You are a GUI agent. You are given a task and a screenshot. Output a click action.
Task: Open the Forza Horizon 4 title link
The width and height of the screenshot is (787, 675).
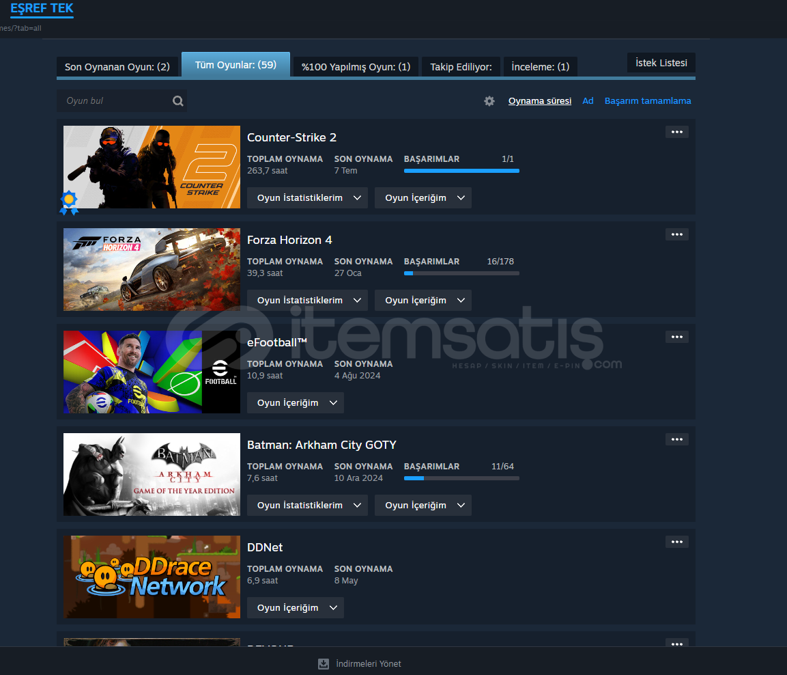pyautogui.click(x=289, y=240)
